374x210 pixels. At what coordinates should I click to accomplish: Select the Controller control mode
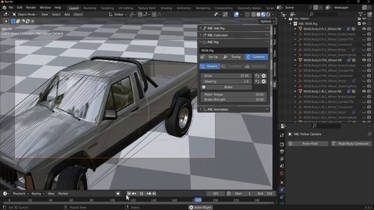pyautogui.click(x=232, y=66)
